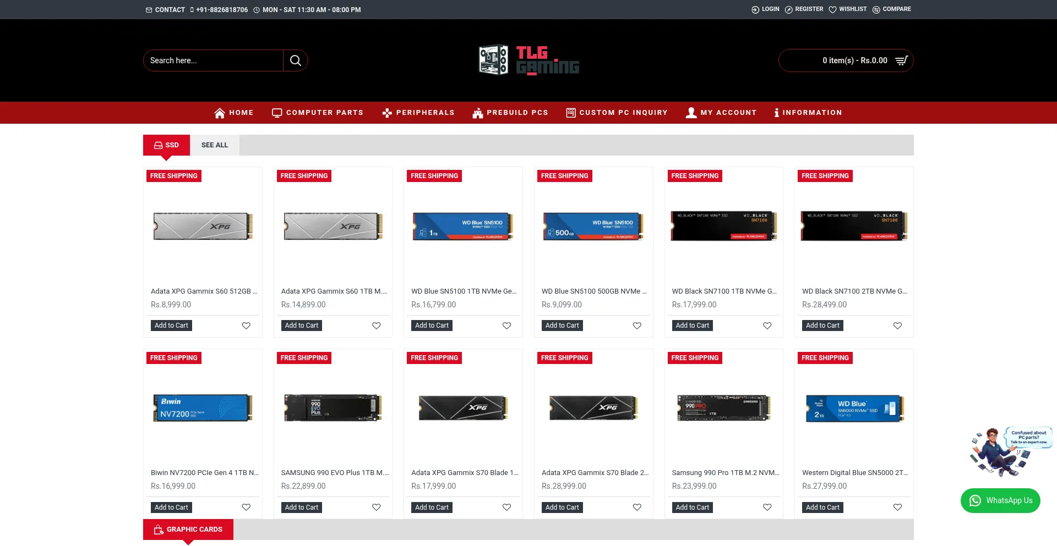Viewport: 1057px width, 546px height.
Task: Open Prebuild PCs menu
Action: coord(510,113)
